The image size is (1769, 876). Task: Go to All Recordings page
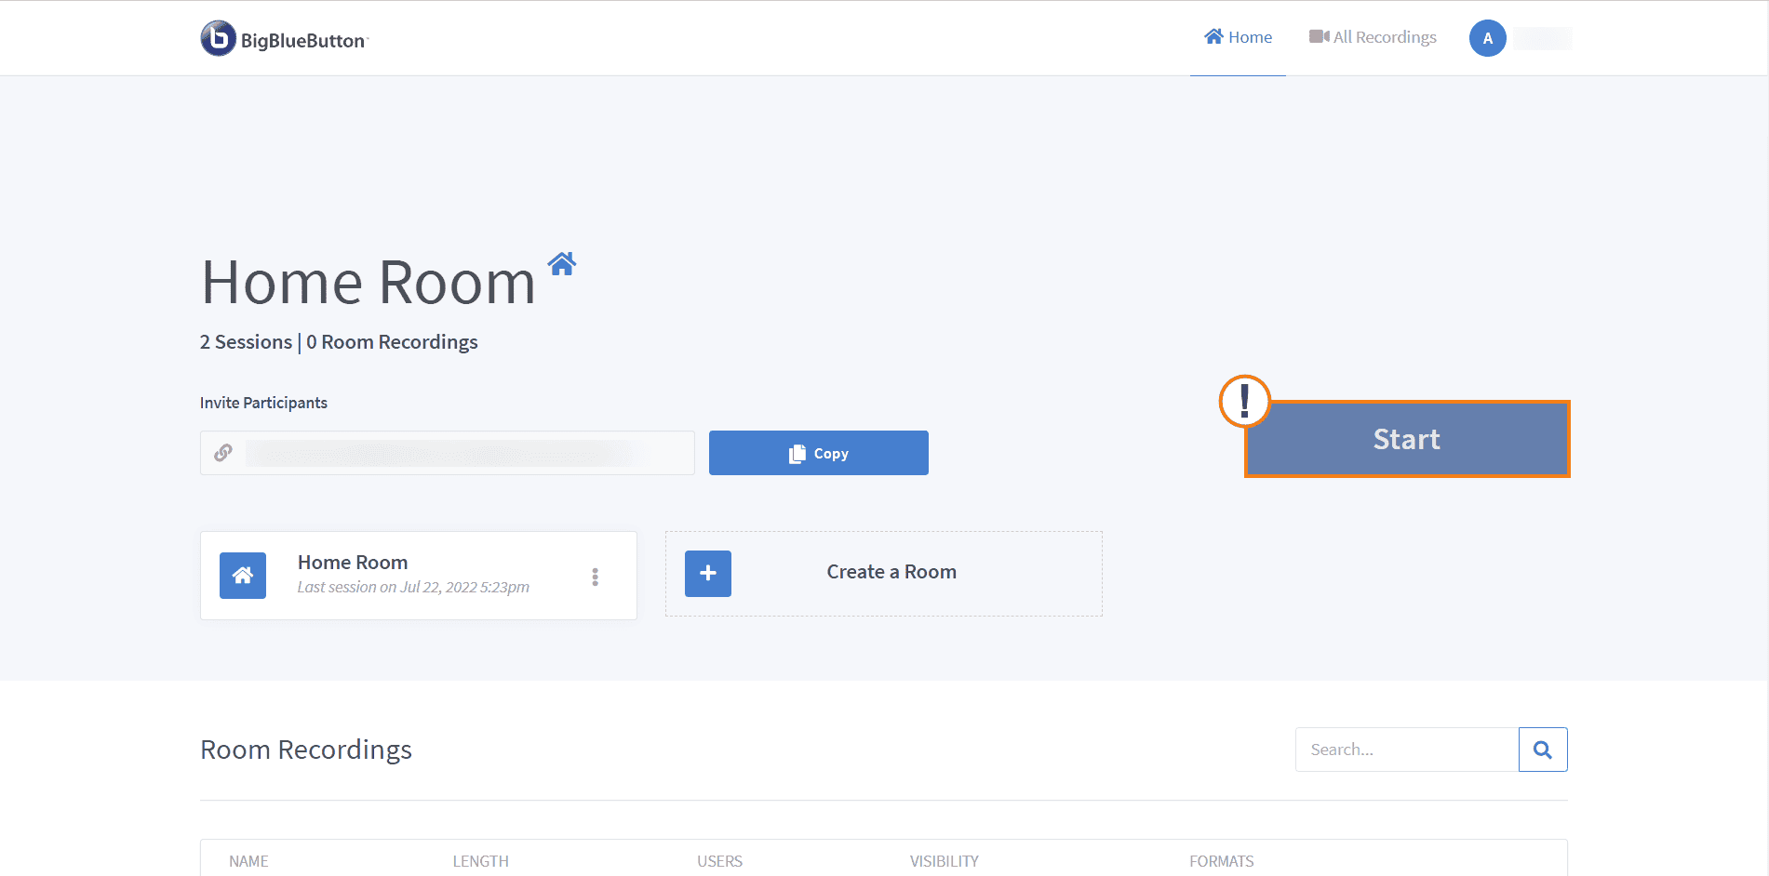point(1373,37)
